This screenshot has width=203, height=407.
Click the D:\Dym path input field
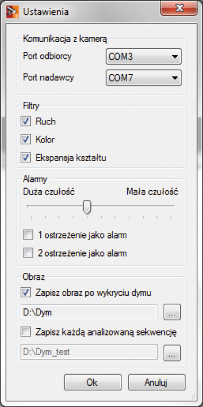[89, 312]
